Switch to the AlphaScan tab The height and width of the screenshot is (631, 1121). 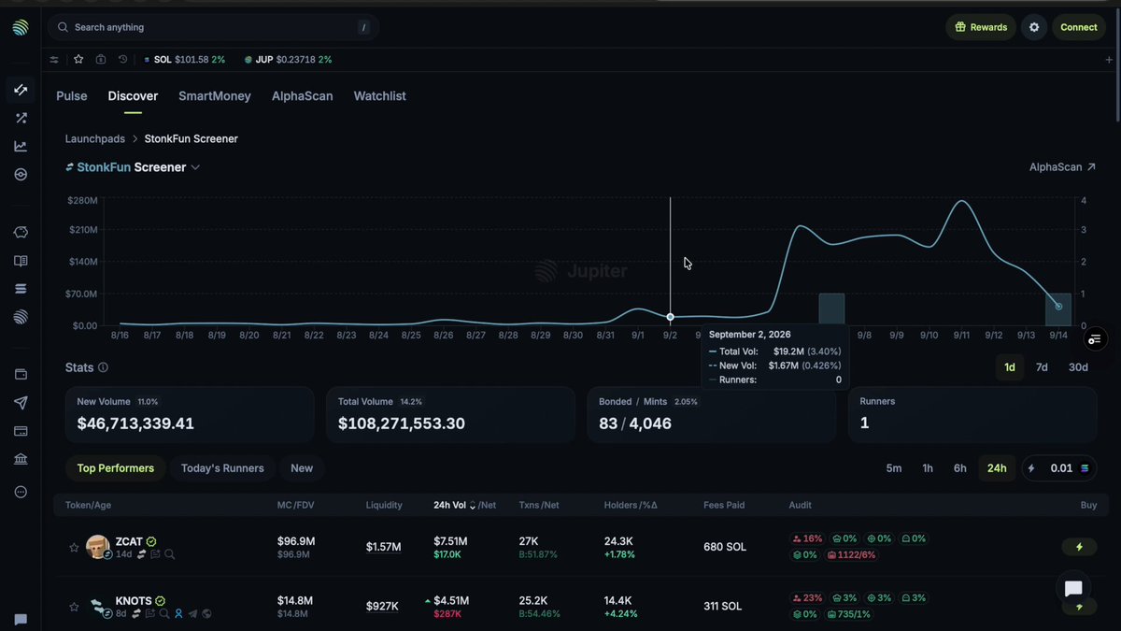pyautogui.click(x=303, y=96)
